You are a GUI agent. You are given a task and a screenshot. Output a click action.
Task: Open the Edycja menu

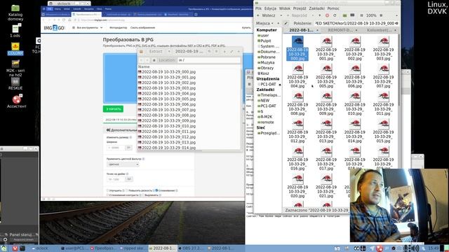pyautogui.click(x=270, y=8)
